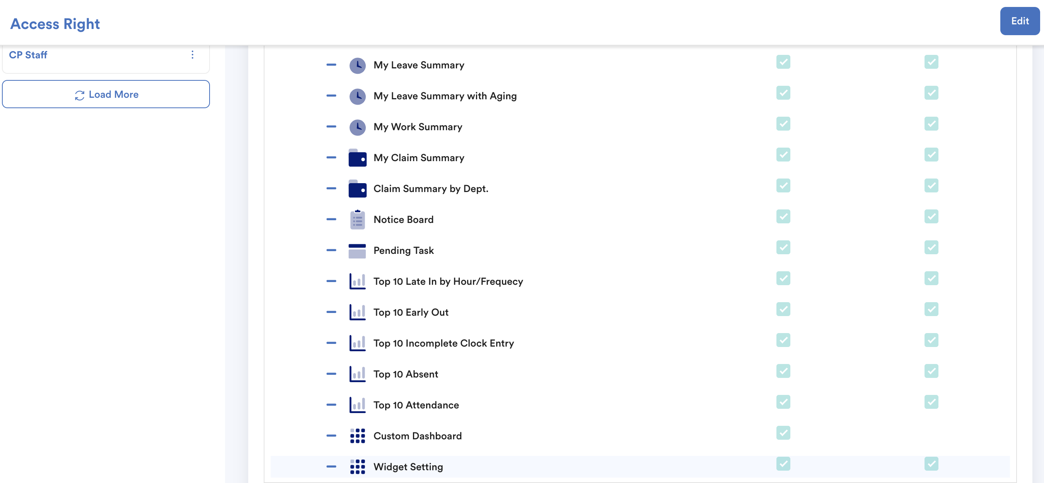Click the bar chart icon for Top 10 Absent
Image resolution: width=1044 pixels, height=483 pixels.
tap(357, 374)
